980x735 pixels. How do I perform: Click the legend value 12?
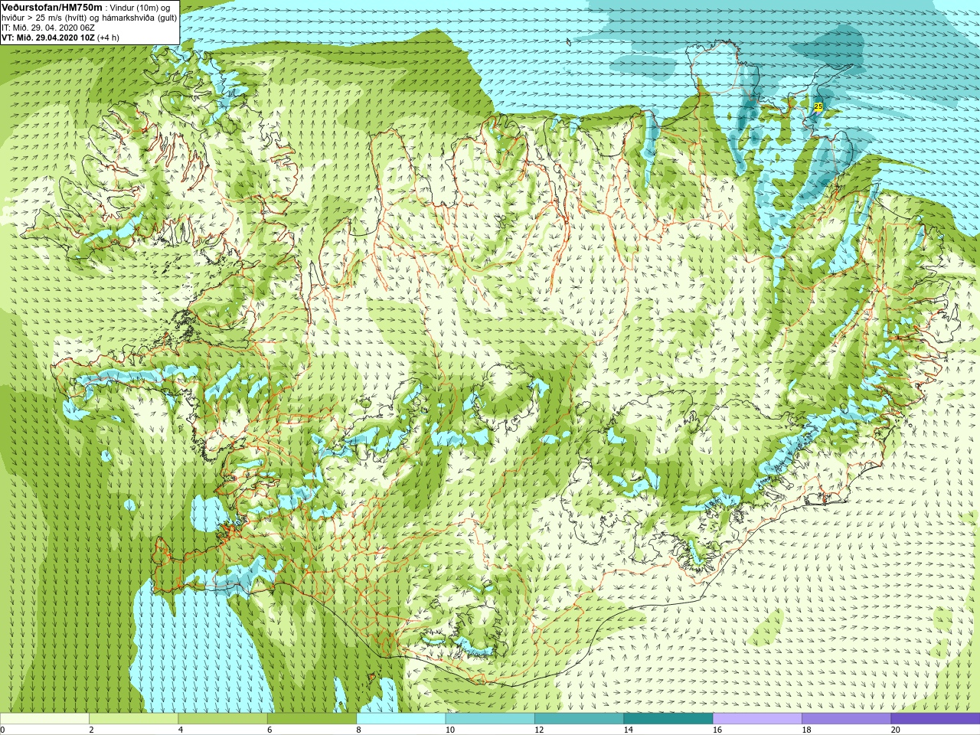coord(539,730)
